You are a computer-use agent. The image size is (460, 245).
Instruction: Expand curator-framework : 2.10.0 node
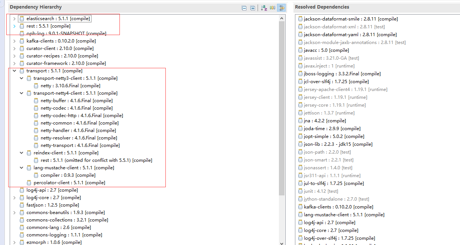[14, 63]
